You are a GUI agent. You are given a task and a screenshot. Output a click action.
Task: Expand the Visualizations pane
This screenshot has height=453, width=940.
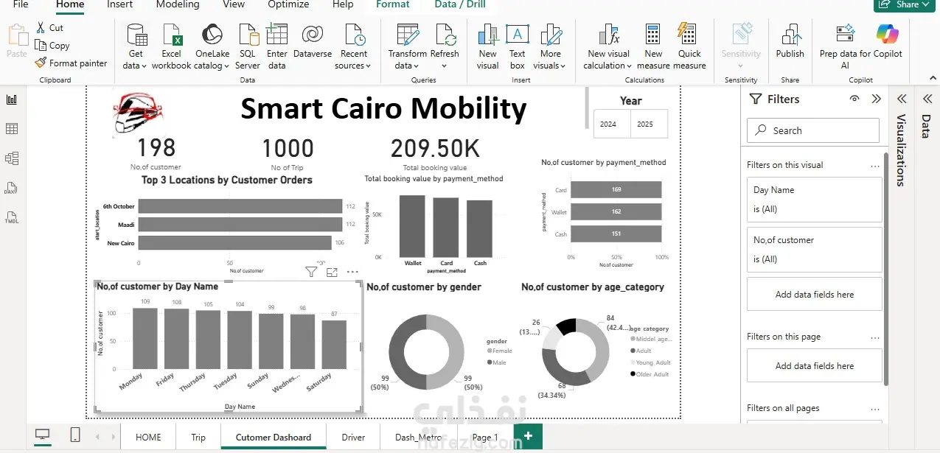tap(901, 99)
